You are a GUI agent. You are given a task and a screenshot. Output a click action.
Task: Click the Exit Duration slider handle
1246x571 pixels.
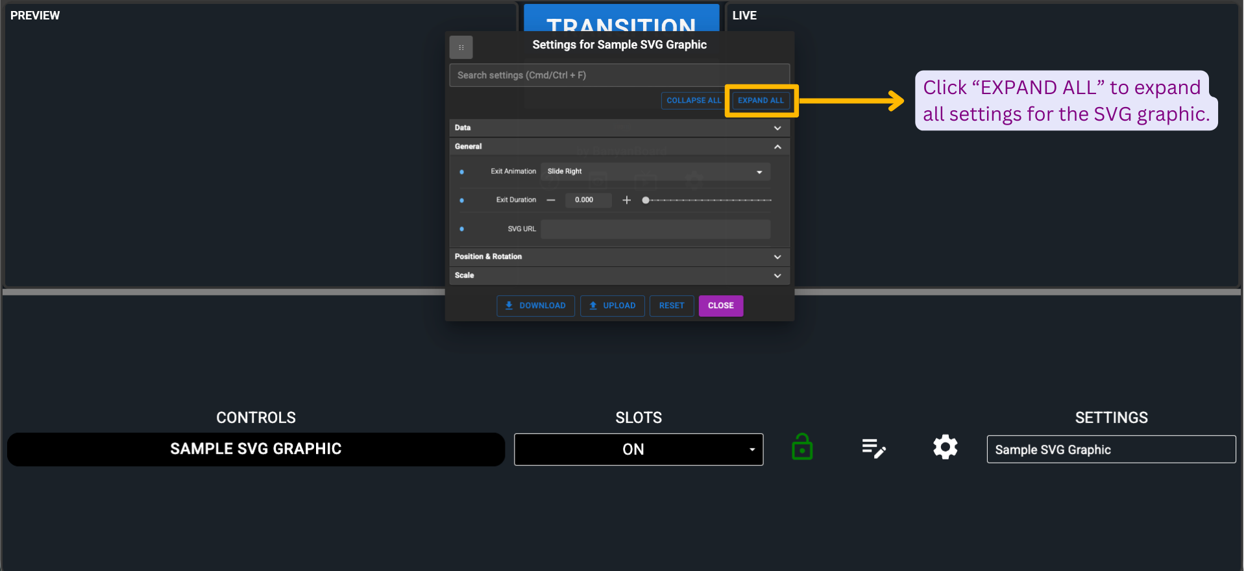coord(646,200)
